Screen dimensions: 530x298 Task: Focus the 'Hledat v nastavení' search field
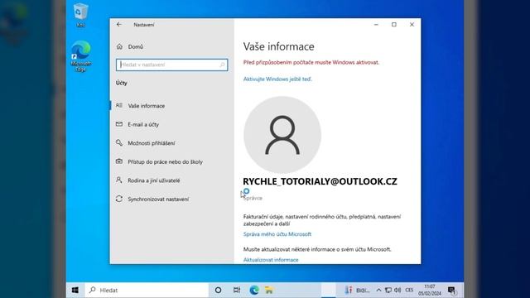pyautogui.click(x=171, y=65)
